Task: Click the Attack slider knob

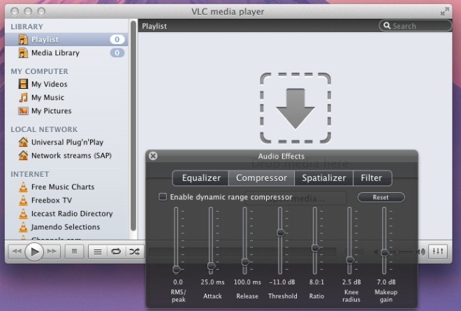Action: [211, 266]
